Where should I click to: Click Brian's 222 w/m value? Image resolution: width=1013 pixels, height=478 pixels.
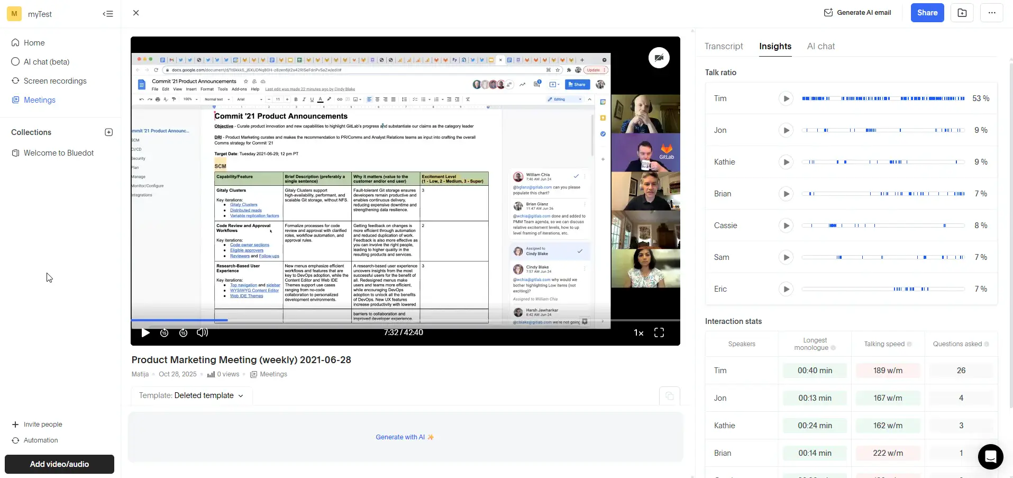click(888, 453)
